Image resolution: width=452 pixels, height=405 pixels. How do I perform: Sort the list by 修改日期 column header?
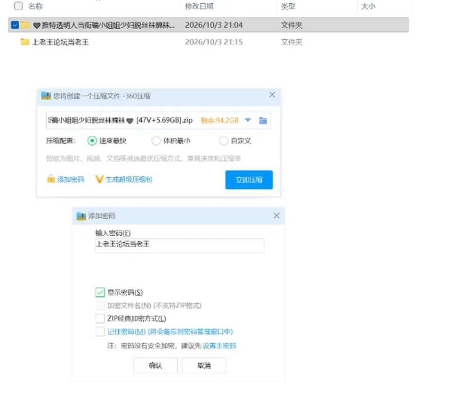coord(199,6)
